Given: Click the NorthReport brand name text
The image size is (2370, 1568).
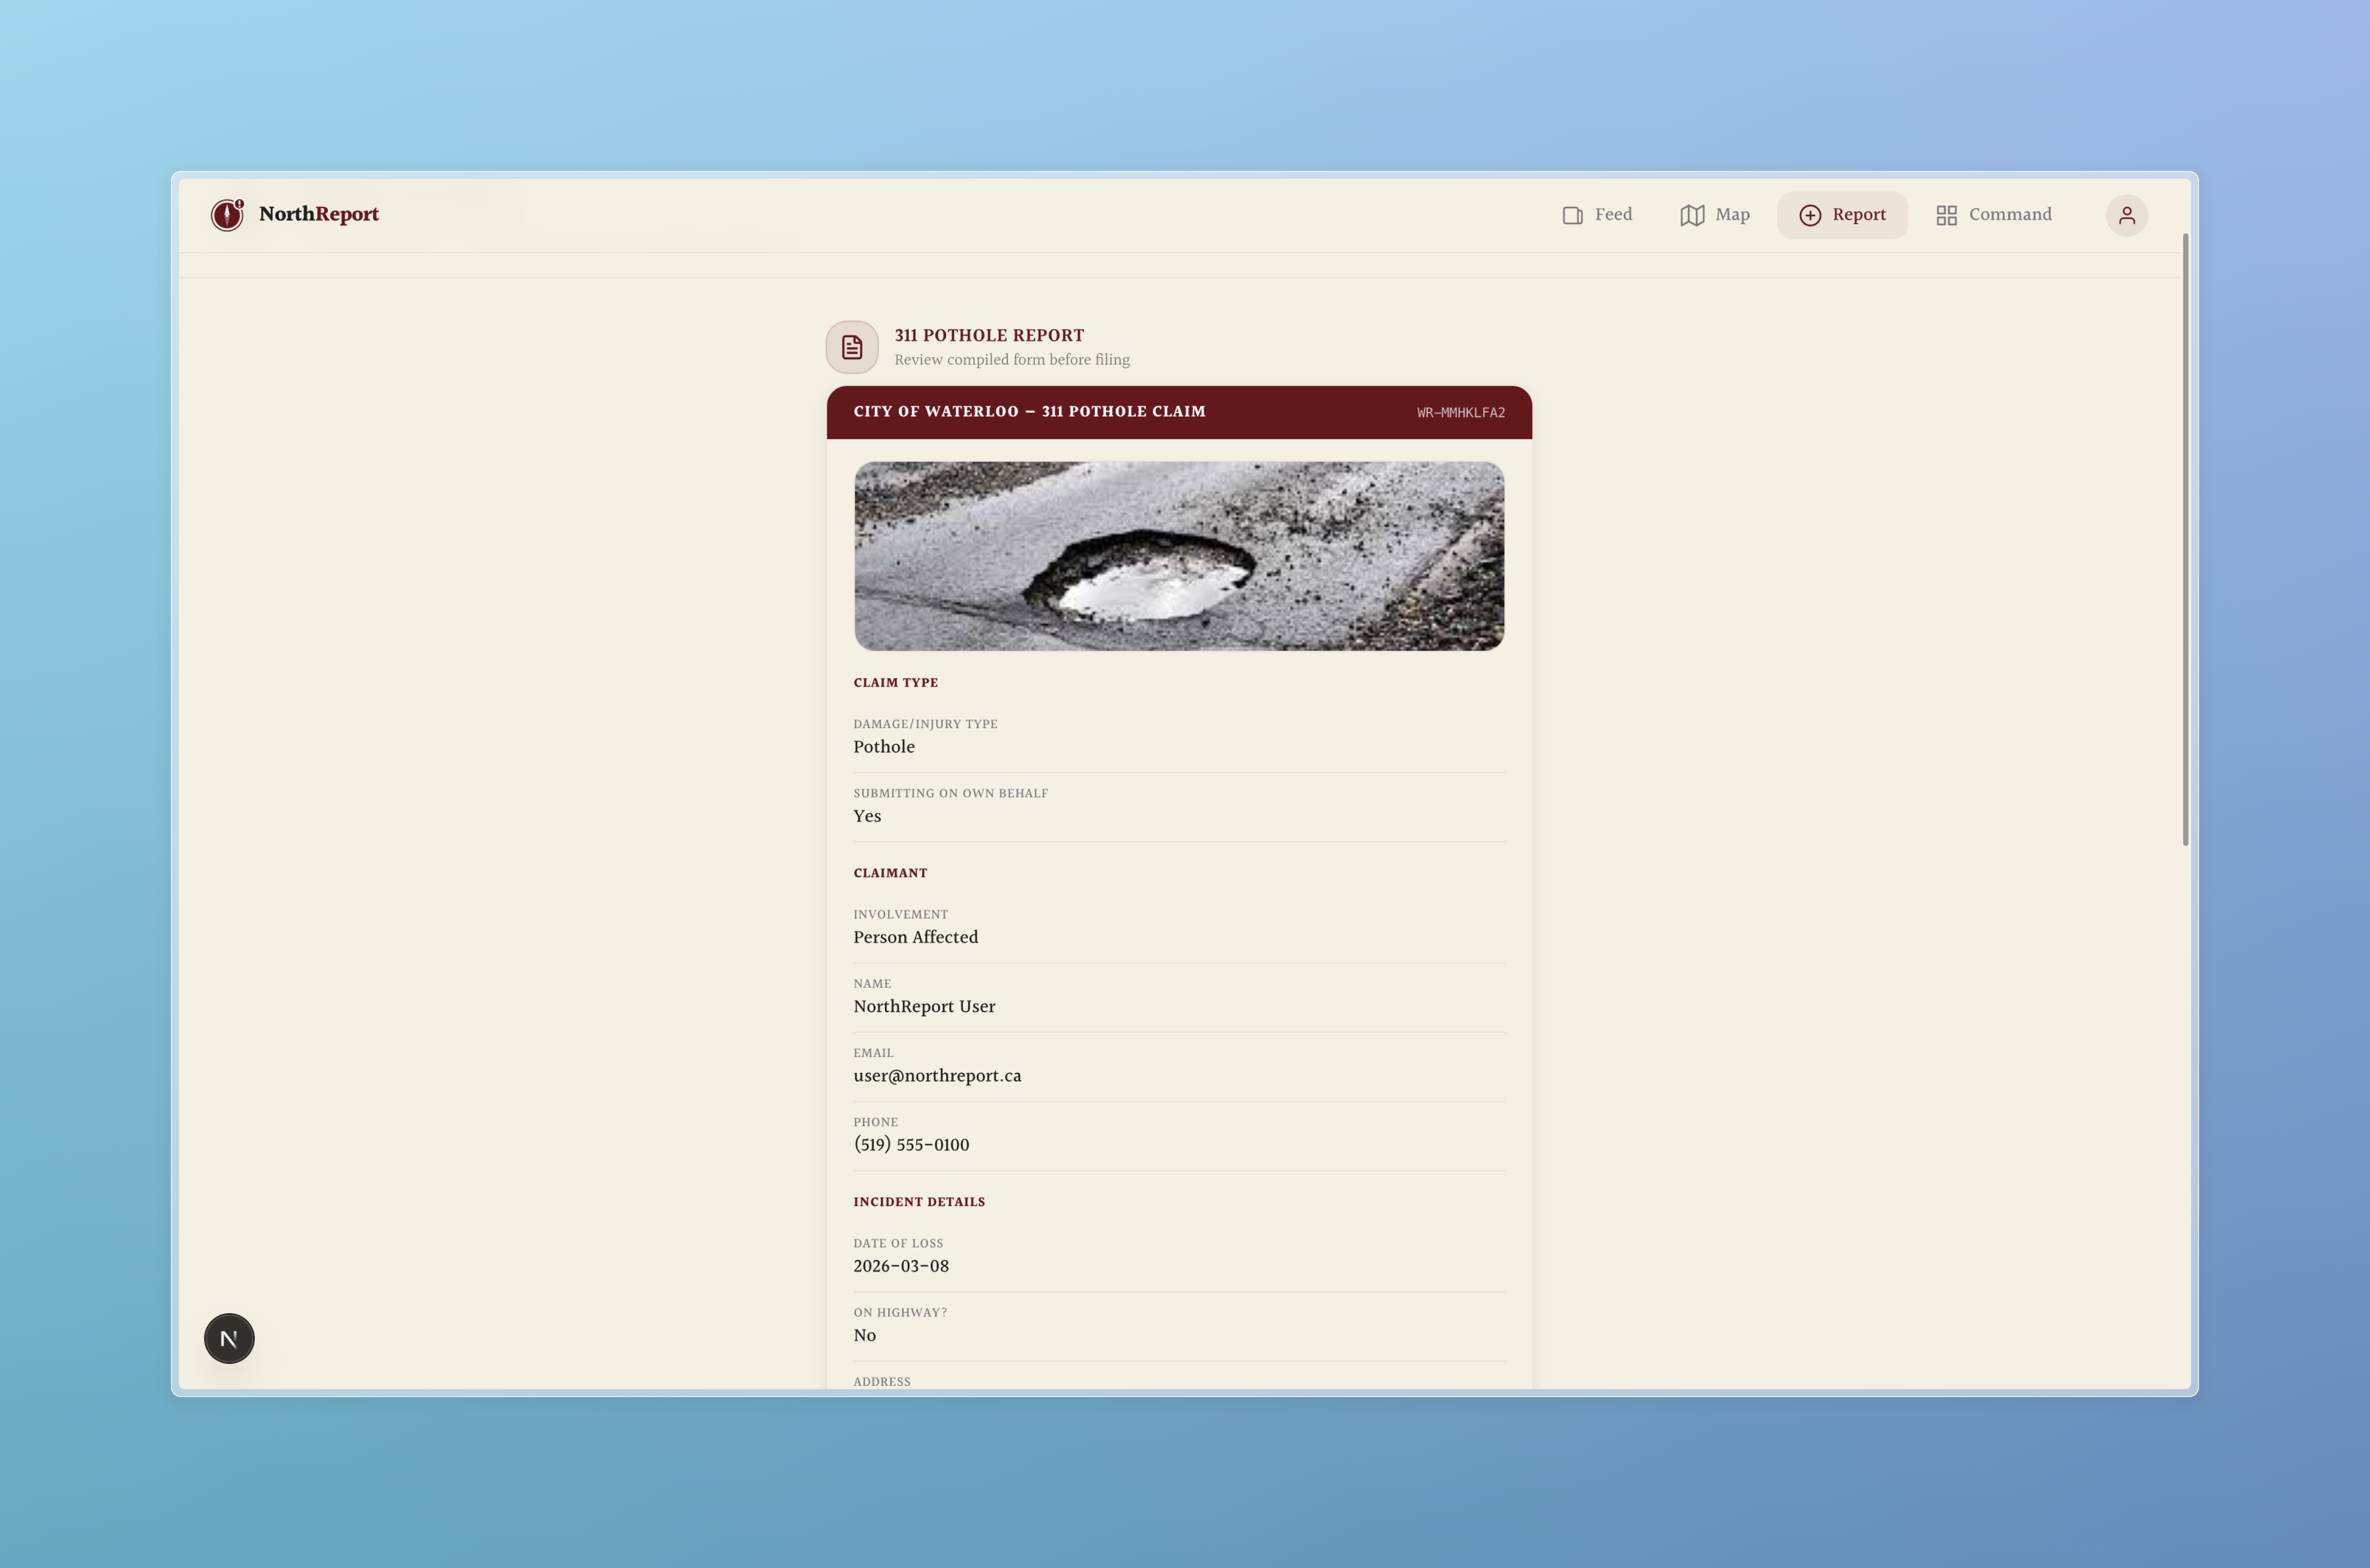Looking at the screenshot, I should pos(318,214).
